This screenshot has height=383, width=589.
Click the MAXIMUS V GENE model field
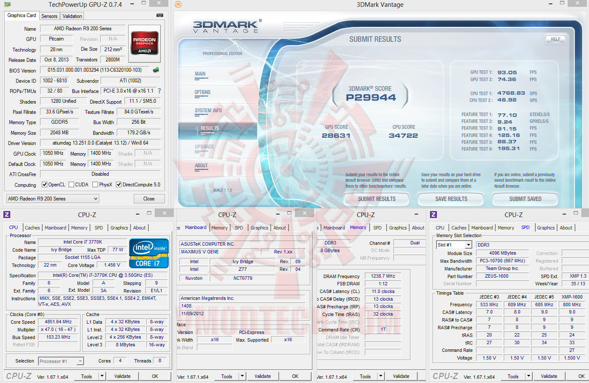coord(220,252)
